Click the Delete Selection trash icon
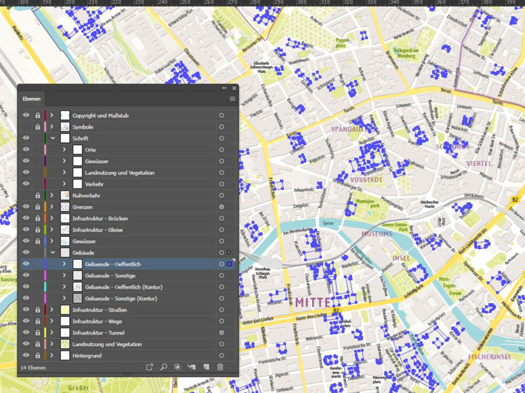The image size is (525, 393). 220,367
